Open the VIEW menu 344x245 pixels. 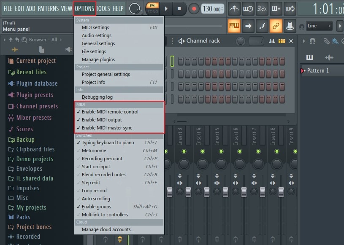[x=66, y=8]
